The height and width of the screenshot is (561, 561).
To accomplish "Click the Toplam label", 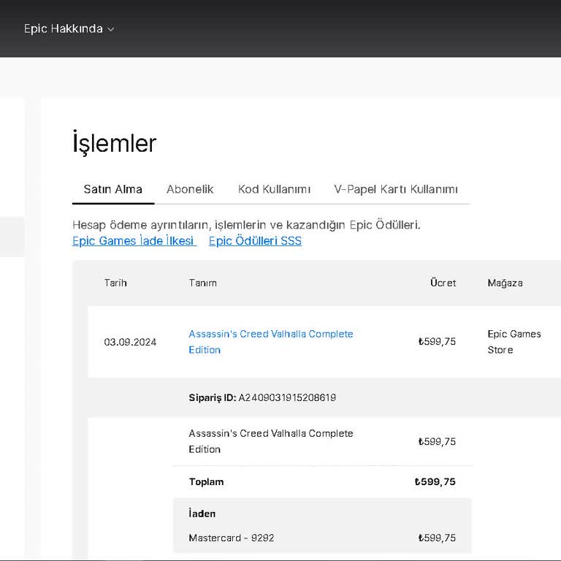I will [207, 482].
